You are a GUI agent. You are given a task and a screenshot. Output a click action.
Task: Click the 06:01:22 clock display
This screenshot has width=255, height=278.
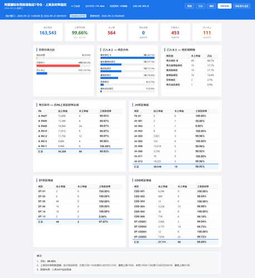pos(242,6)
